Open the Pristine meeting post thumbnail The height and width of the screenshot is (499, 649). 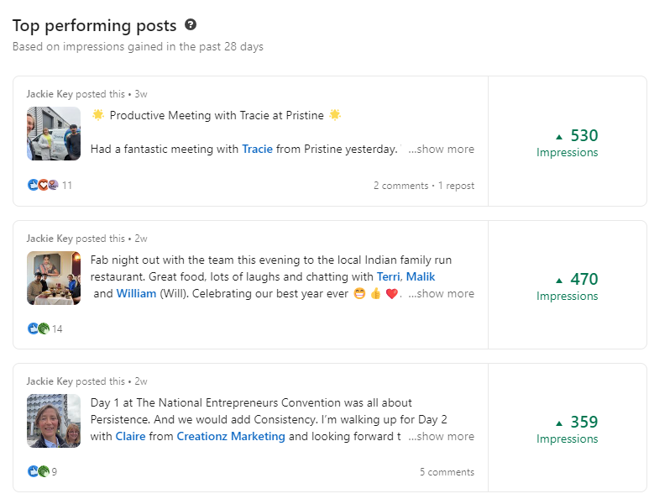tap(54, 134)
